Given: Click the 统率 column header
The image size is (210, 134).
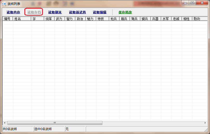Looking at the screenshot, I should [49, 19].
